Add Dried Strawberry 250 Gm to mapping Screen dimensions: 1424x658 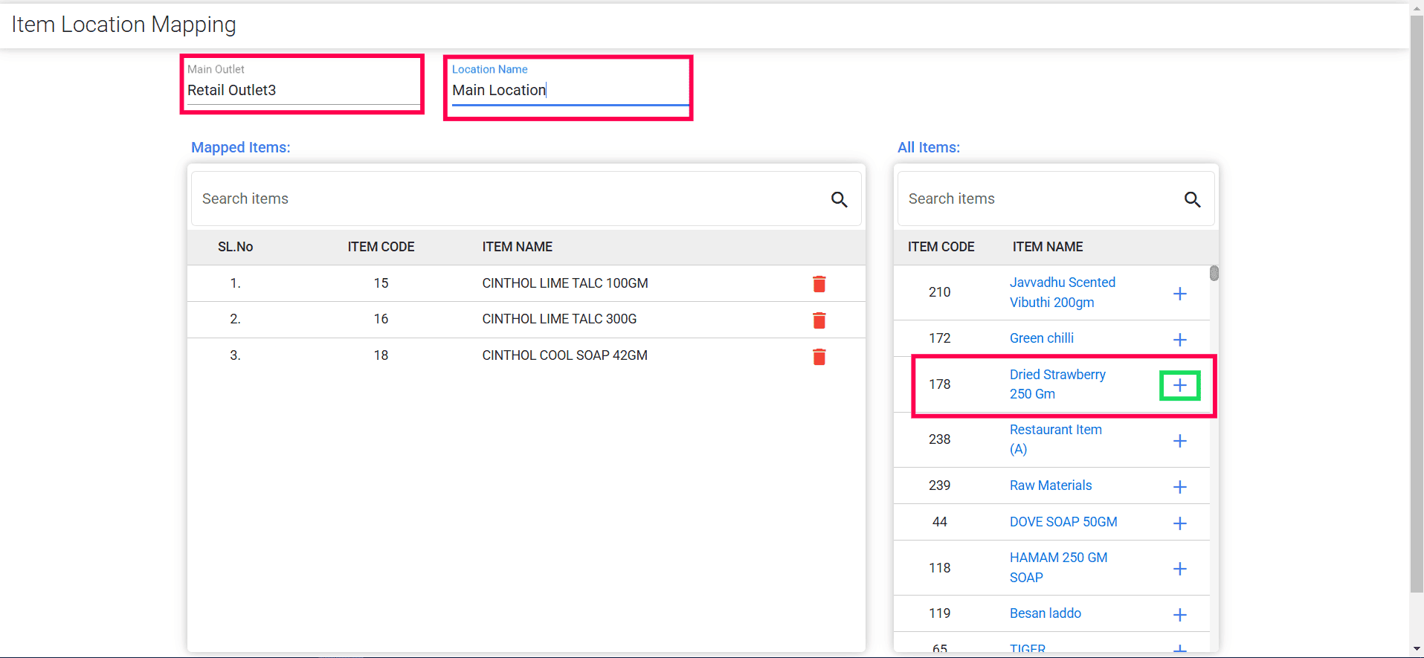(1179, 385)
